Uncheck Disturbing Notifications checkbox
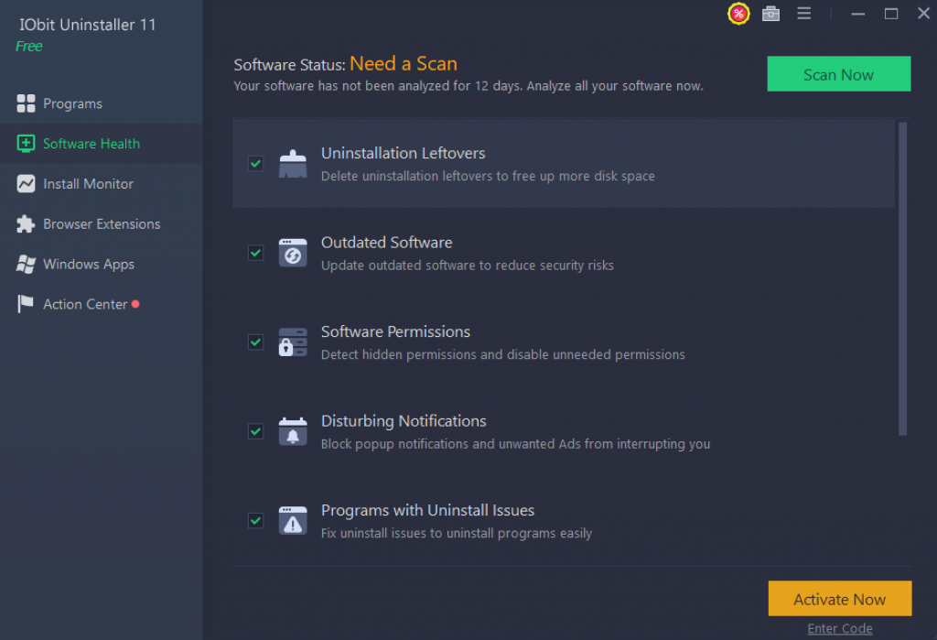 click(x=256, y=431)
